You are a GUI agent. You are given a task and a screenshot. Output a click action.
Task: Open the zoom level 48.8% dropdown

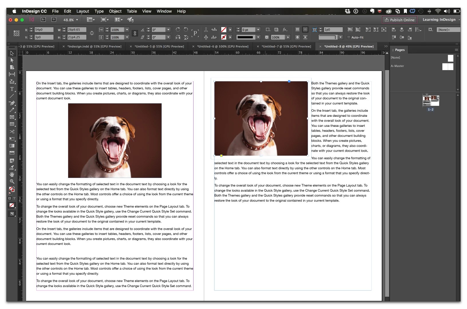71,20
